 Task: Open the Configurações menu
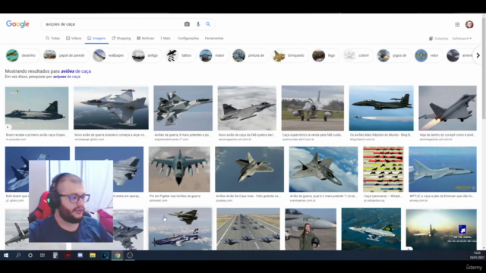click(x=188, y=39)
